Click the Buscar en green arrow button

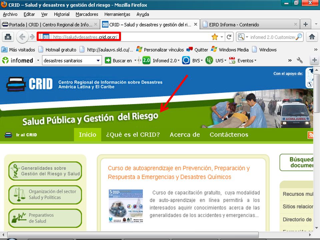pos(108,60)
